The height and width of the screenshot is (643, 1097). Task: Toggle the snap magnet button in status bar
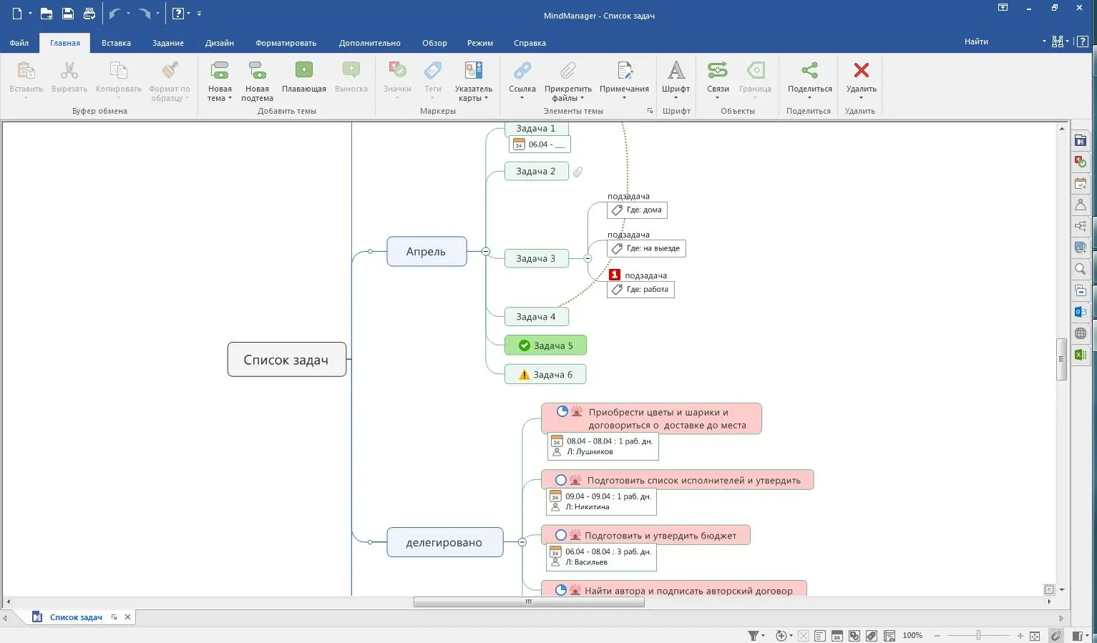[x=1055, y=636]
